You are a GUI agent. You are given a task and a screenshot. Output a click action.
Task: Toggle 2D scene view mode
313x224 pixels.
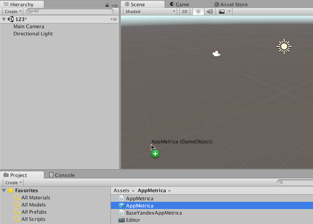(184, 12)
